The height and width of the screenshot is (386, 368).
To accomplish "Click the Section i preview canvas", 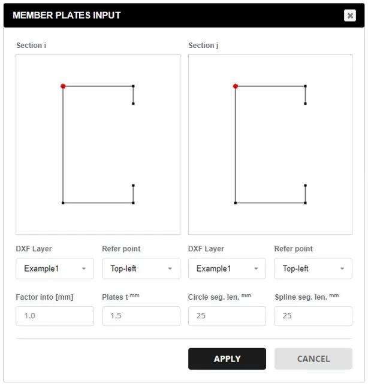I will click(98, 144).
